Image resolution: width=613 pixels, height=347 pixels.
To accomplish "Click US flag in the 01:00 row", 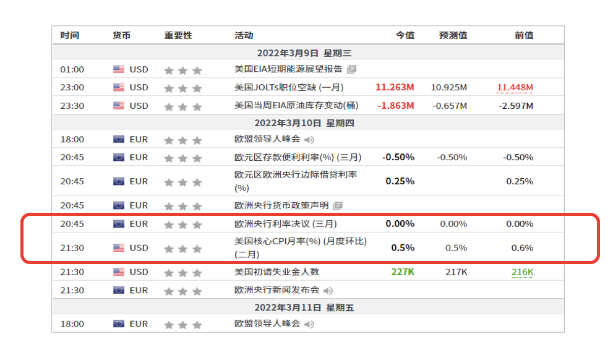I will pyautogui.click(x=119, y=69).
